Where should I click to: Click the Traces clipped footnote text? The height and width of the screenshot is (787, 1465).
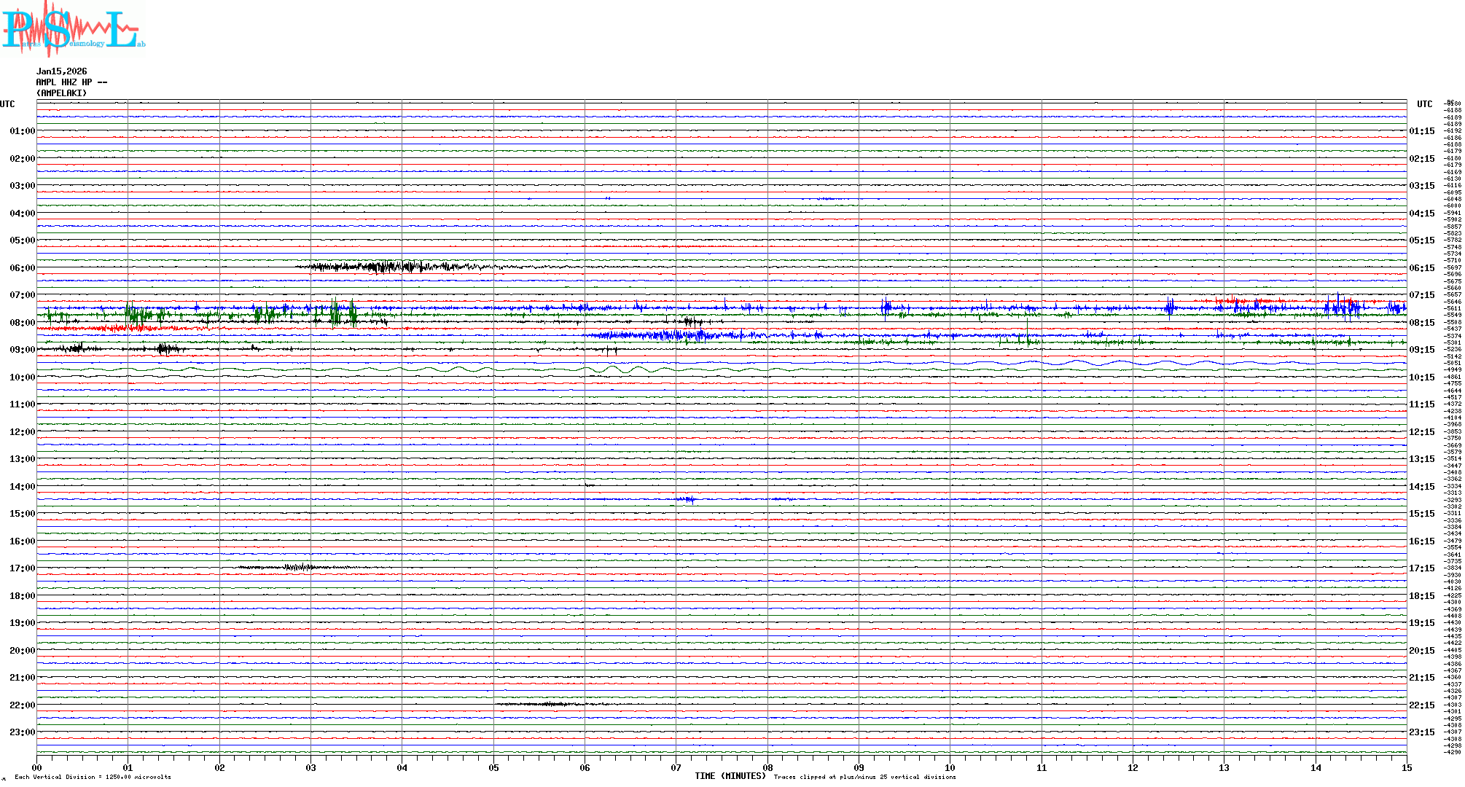coord(864,778)
